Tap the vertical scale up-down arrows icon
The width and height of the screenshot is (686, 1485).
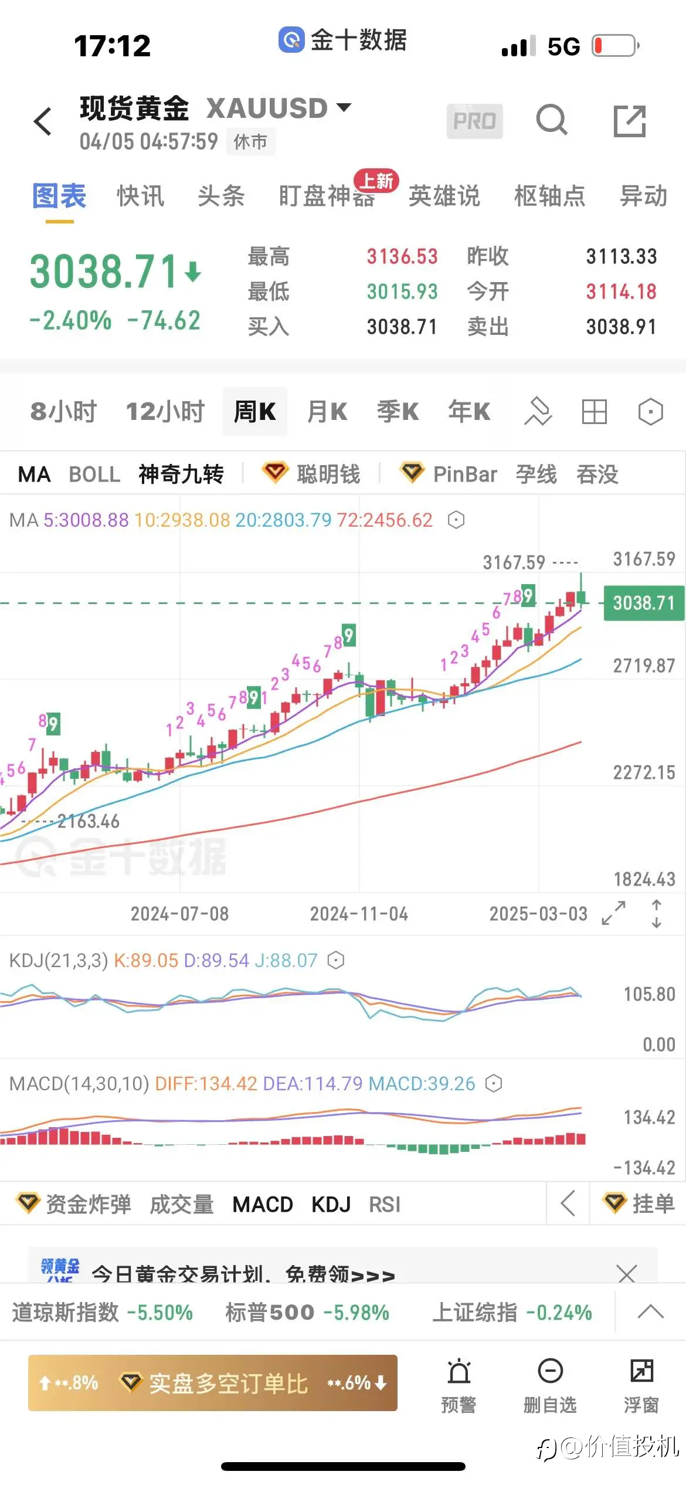(x=657, y=913)
